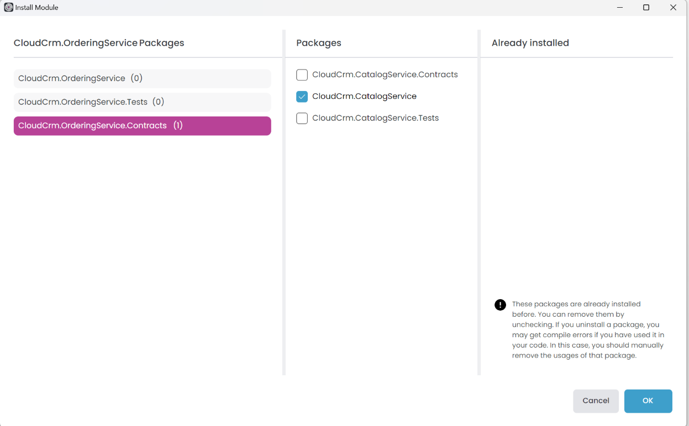Minimize the Install Module window

[620, 8]
